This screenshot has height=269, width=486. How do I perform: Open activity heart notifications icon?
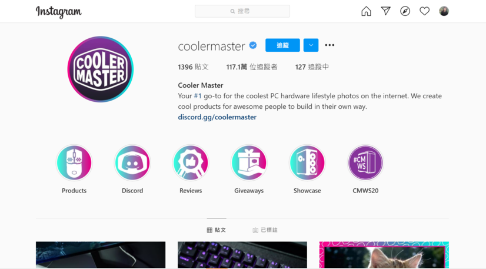point(425,11)
